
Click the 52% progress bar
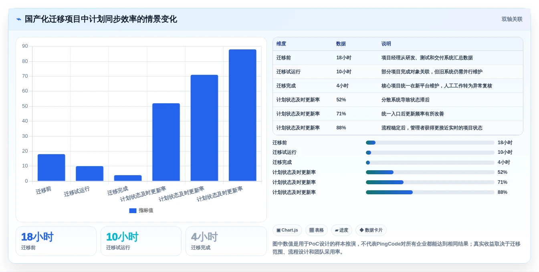point(430,172)
